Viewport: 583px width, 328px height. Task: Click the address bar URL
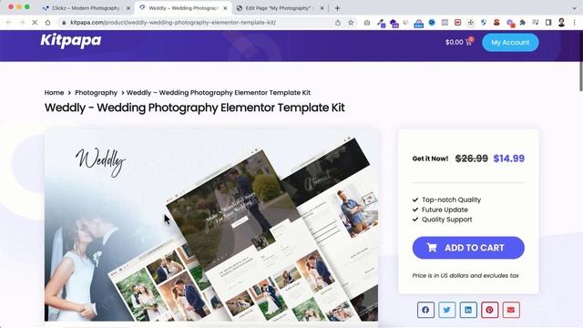173,22
